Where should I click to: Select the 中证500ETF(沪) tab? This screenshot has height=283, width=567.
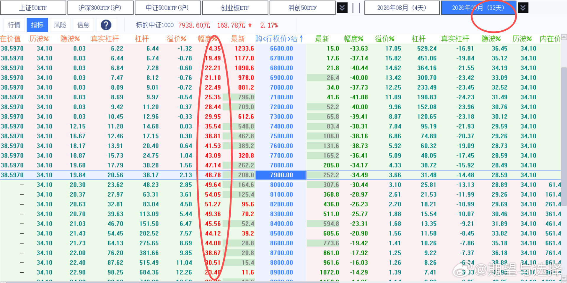pyautogui.click(x=168, y=8)
